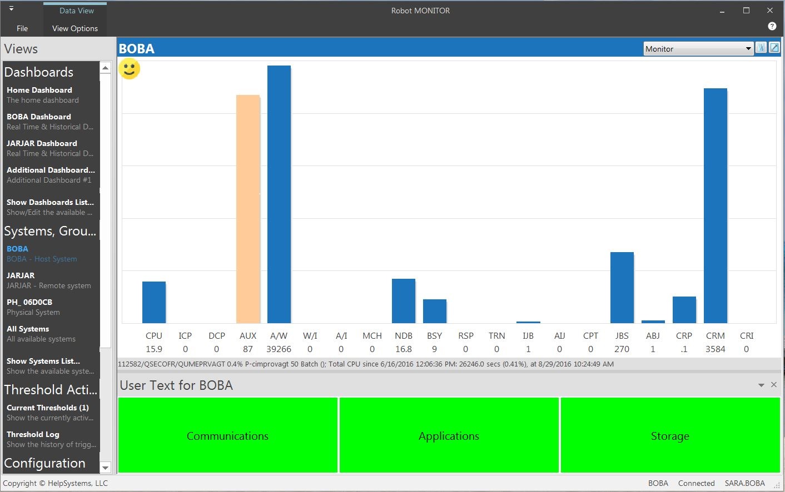Open Additional Dashboard #1
This screenshot has height=492, width=785.
click(x=51, y=175)
